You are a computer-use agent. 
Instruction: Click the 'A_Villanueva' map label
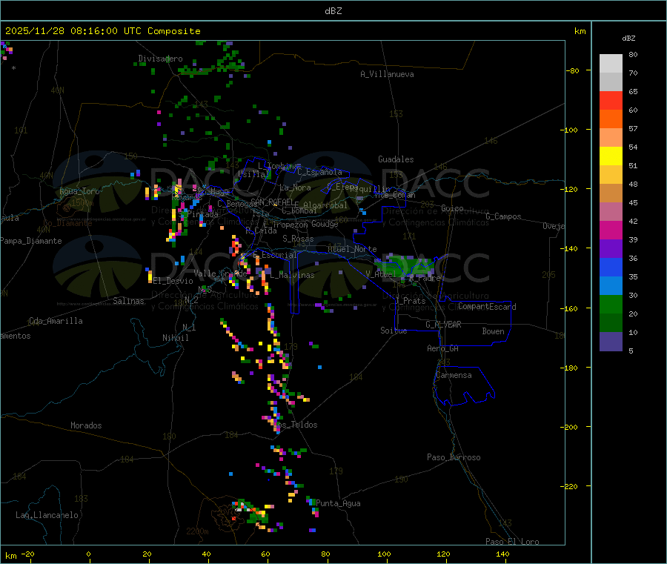[387, 74]
